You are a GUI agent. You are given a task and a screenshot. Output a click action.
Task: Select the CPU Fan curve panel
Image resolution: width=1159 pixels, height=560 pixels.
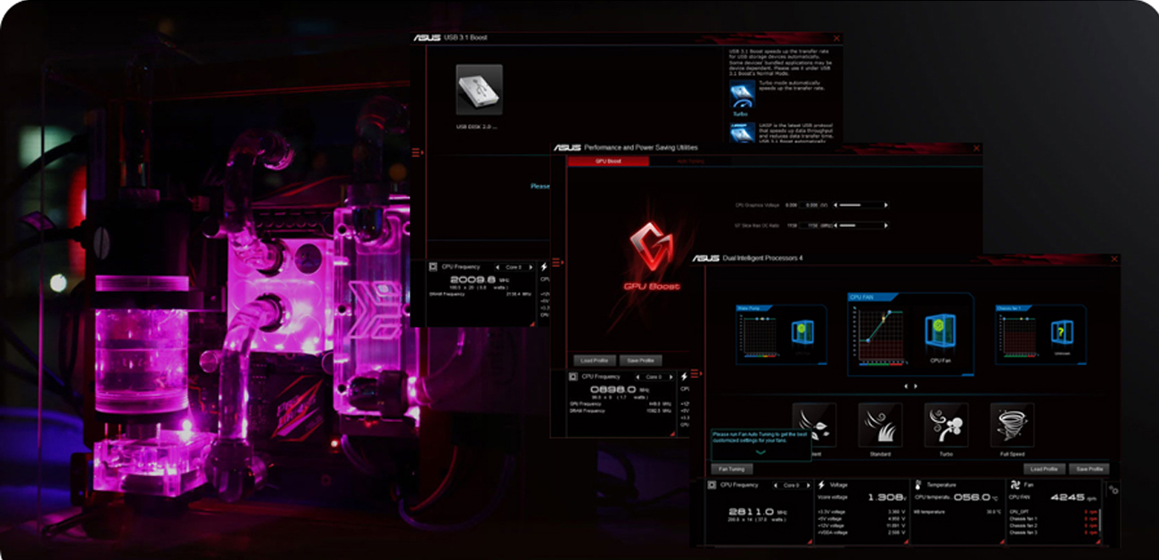[911, 331]
